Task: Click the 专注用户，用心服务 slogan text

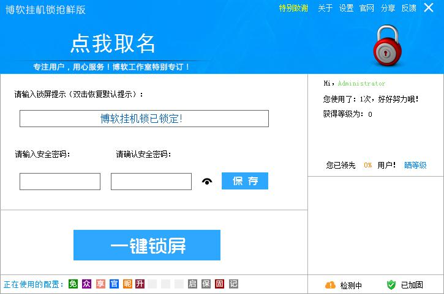Action: pos(111,67)
